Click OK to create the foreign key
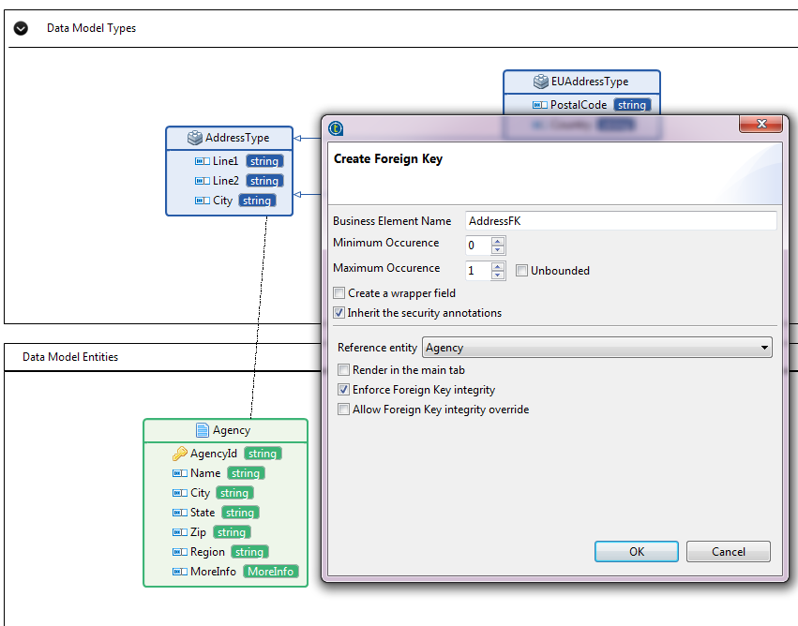Image resolution: width=798 pixels, height=626 pixels. 636,551
